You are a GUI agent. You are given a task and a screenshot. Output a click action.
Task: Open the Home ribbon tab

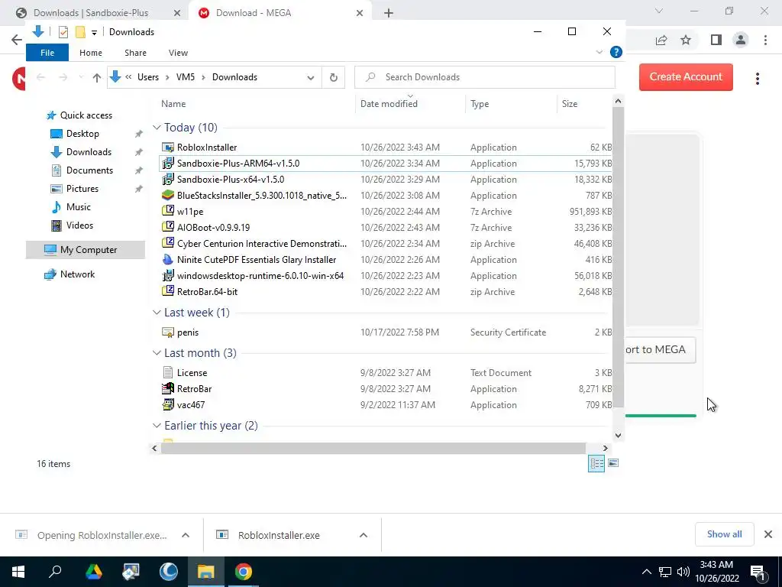[90, 53]
